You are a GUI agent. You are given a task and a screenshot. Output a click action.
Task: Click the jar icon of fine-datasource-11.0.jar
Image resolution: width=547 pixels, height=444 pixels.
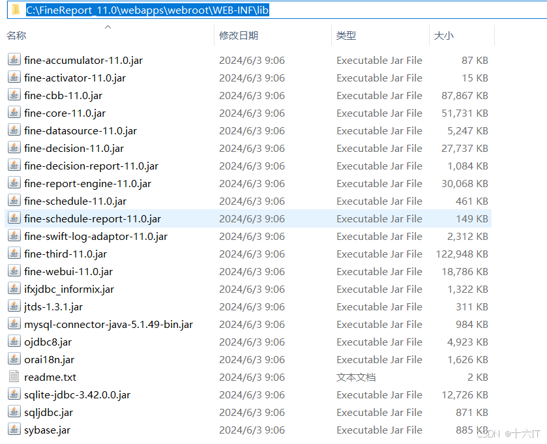click(x=14, y=130)
